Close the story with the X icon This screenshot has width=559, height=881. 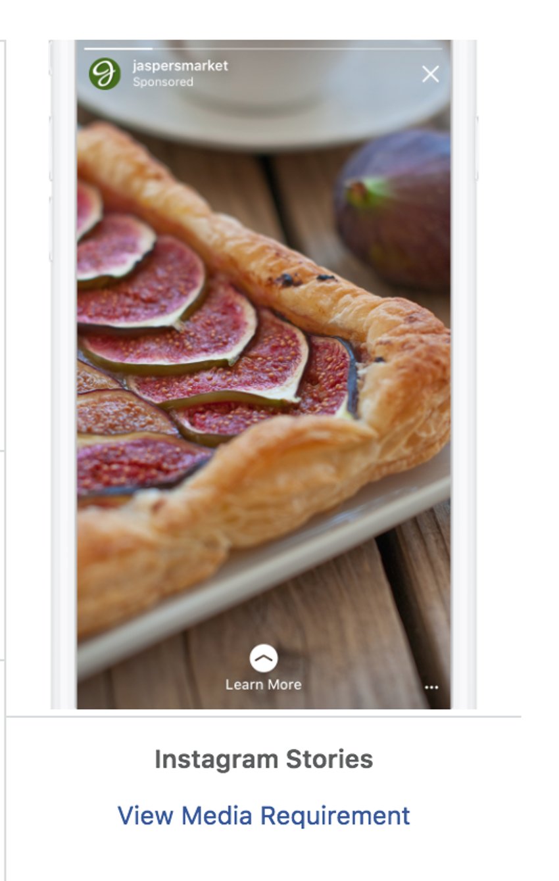[430, 74]
